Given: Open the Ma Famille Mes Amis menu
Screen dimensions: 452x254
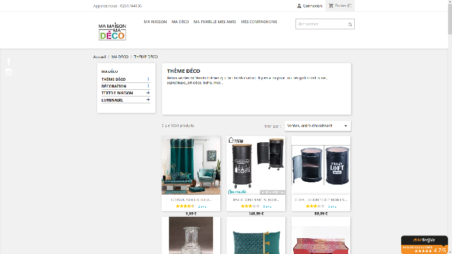Looking at the screenshot, I should 215,22.
